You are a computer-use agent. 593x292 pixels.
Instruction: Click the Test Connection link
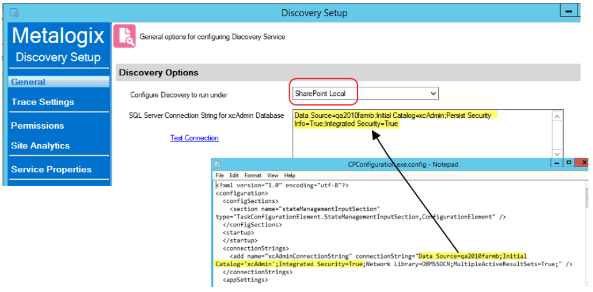(195, 138)
